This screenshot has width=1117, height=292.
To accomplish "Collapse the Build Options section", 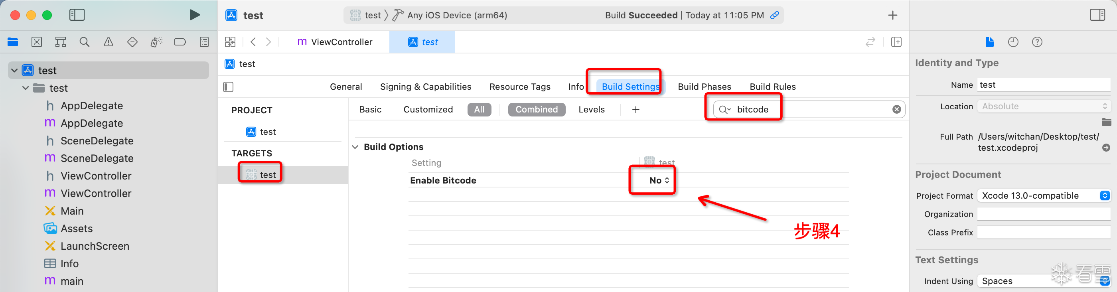I will tap(355, 147).
